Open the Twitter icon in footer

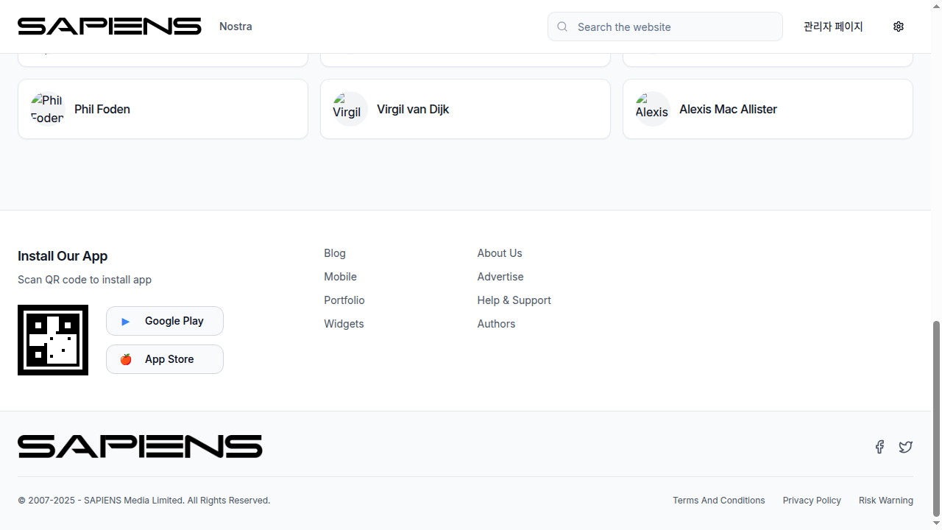905,447
